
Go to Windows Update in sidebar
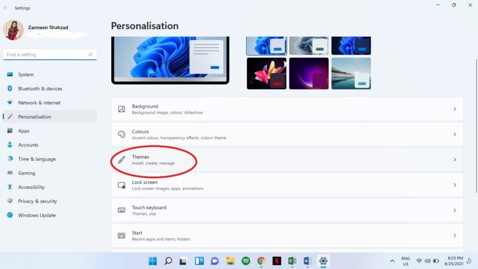(x=37, y=215)
